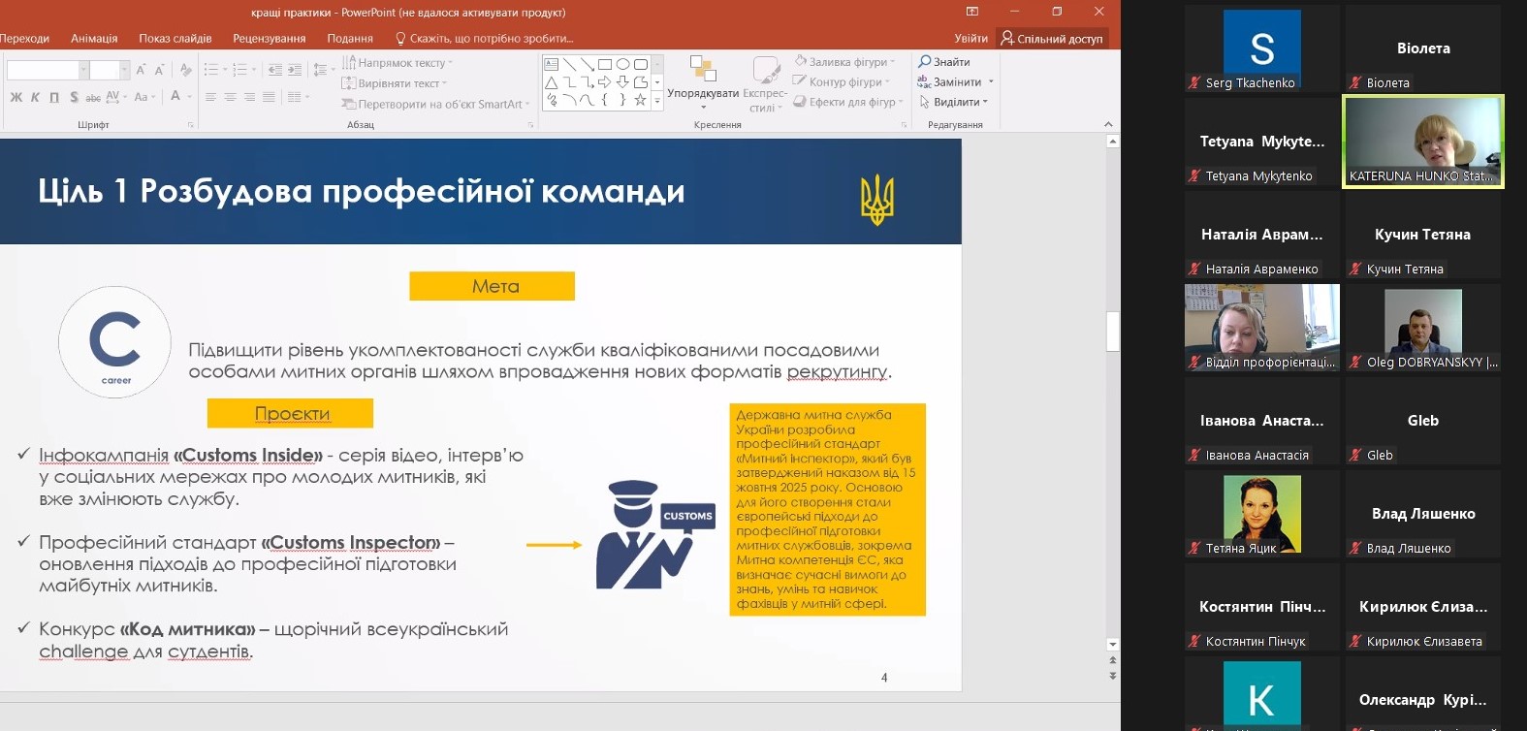Click the Увійти sign-in button
This screenshot has width=1527, height=731.
pyautogui.click(x=970, y=39)
